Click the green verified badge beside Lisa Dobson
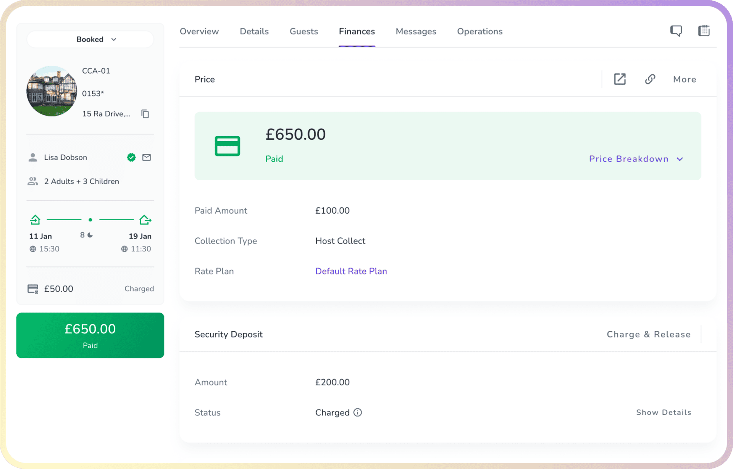Screen dimensions: 733x469 (x=131, y=157)
